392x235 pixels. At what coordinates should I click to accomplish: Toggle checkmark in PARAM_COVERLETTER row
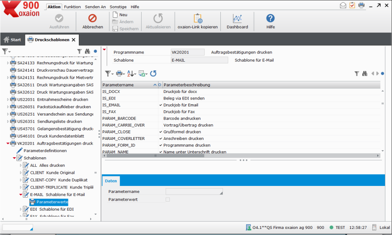point(160,139)
